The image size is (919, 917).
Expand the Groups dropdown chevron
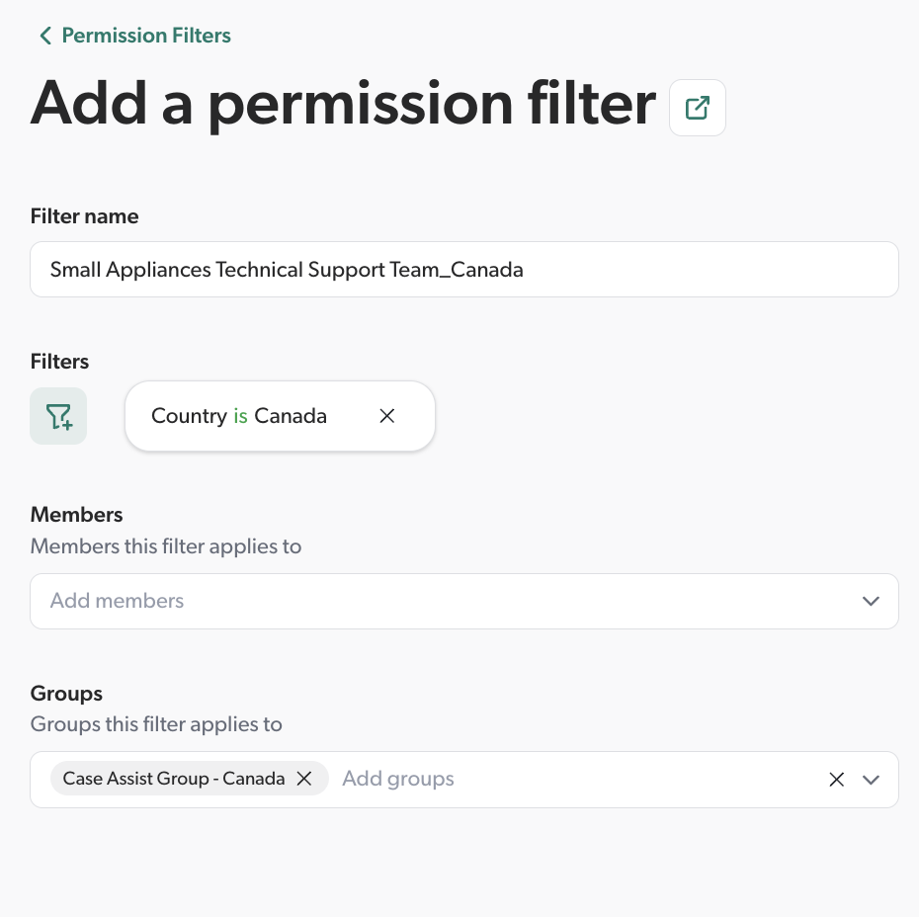pyautogui.click(x=871, y=780)
